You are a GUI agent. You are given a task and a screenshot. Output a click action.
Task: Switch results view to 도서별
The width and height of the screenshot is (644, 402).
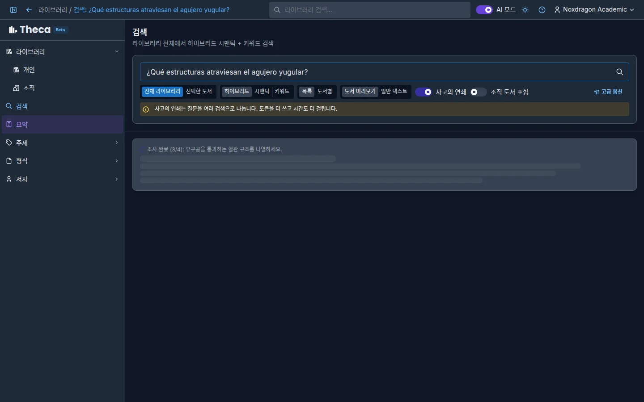point(325,92)
